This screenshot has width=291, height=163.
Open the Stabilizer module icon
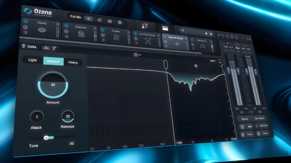(81, 34)
